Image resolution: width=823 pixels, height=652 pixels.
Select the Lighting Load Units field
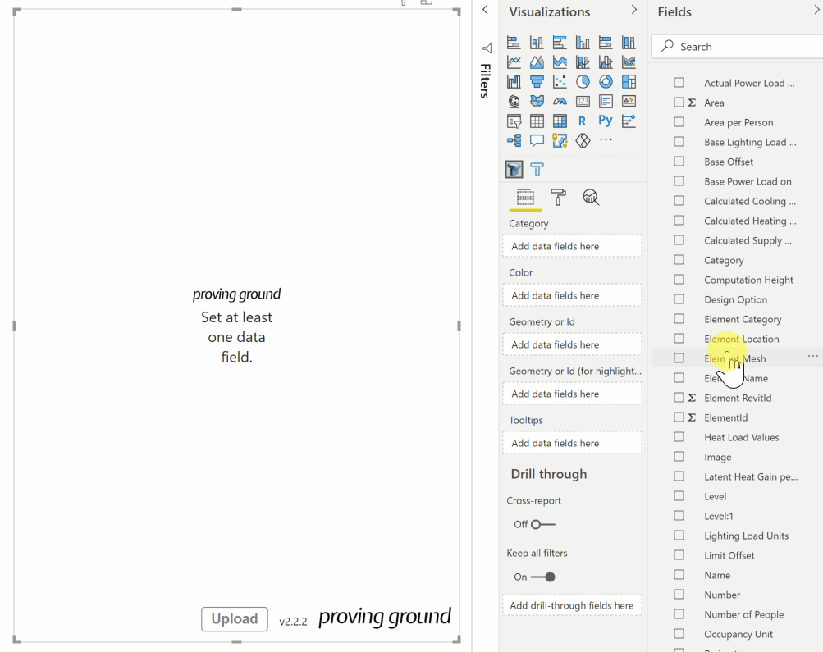point(747,536)
